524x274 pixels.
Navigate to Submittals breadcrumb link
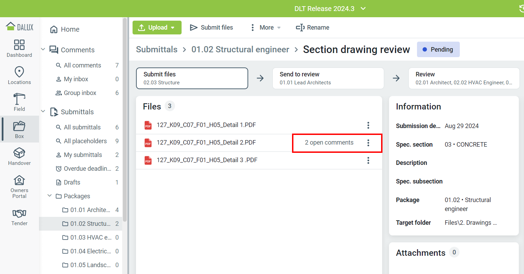157,50
